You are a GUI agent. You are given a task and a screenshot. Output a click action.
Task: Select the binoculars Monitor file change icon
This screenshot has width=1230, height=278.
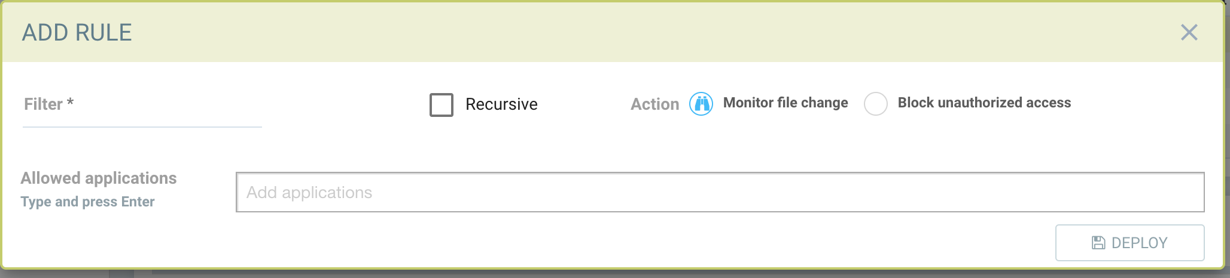pyautogui.click(x=701, y=104)
